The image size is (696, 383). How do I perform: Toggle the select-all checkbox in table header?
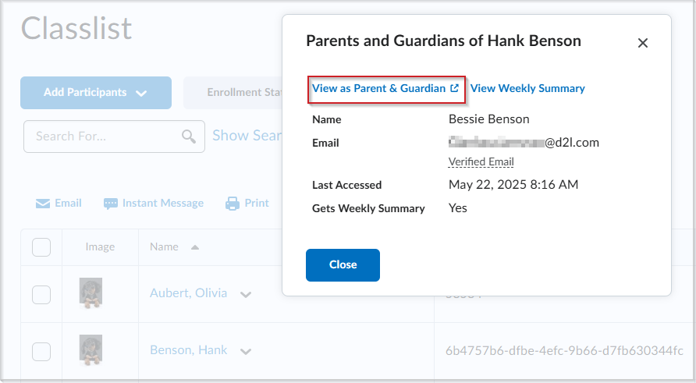[x=41, y=247]
